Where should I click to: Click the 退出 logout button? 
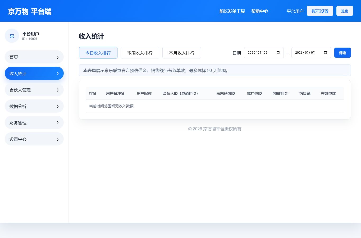pos(345,11)
